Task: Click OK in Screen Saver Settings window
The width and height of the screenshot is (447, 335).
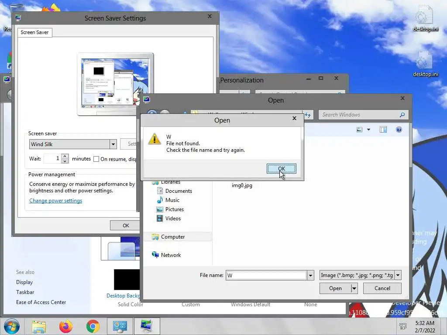Action: point(125,226)
